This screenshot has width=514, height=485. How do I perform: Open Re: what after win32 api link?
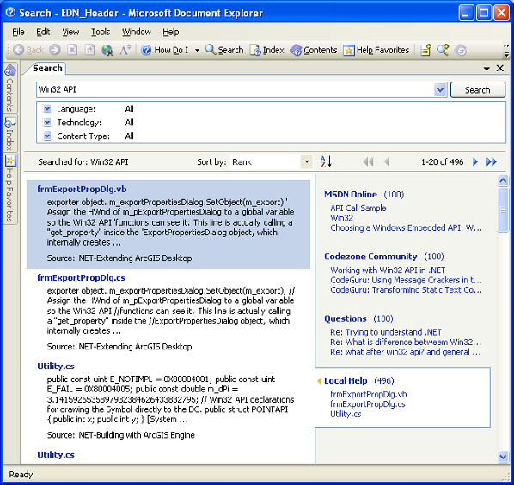point(405,352)
